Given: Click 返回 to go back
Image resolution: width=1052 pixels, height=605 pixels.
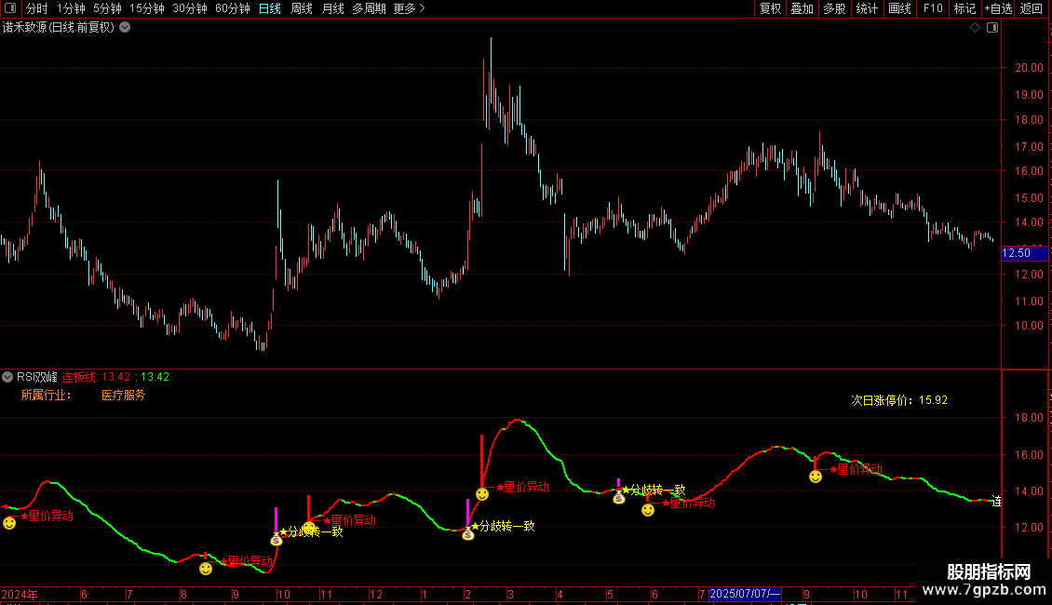Looking at the screenshot, I should [1032, 8].
